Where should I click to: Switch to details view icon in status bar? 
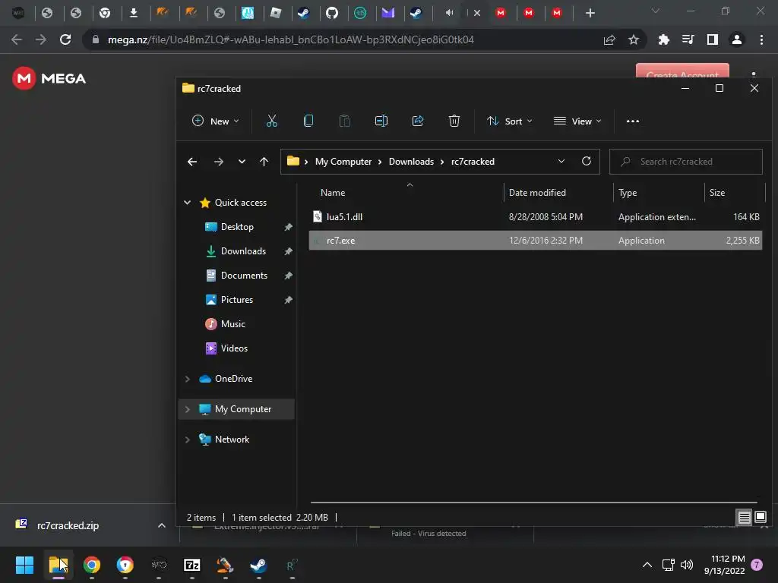[x=745, y=518]
